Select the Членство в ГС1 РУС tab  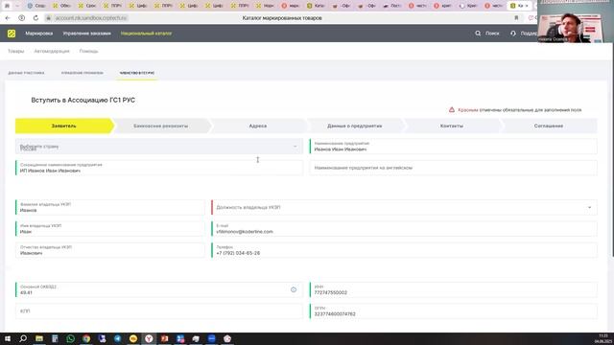pos(137,73)
